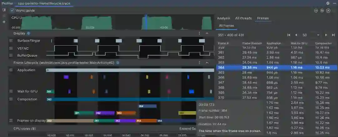Go to previous page of frames

pos(296,35)
